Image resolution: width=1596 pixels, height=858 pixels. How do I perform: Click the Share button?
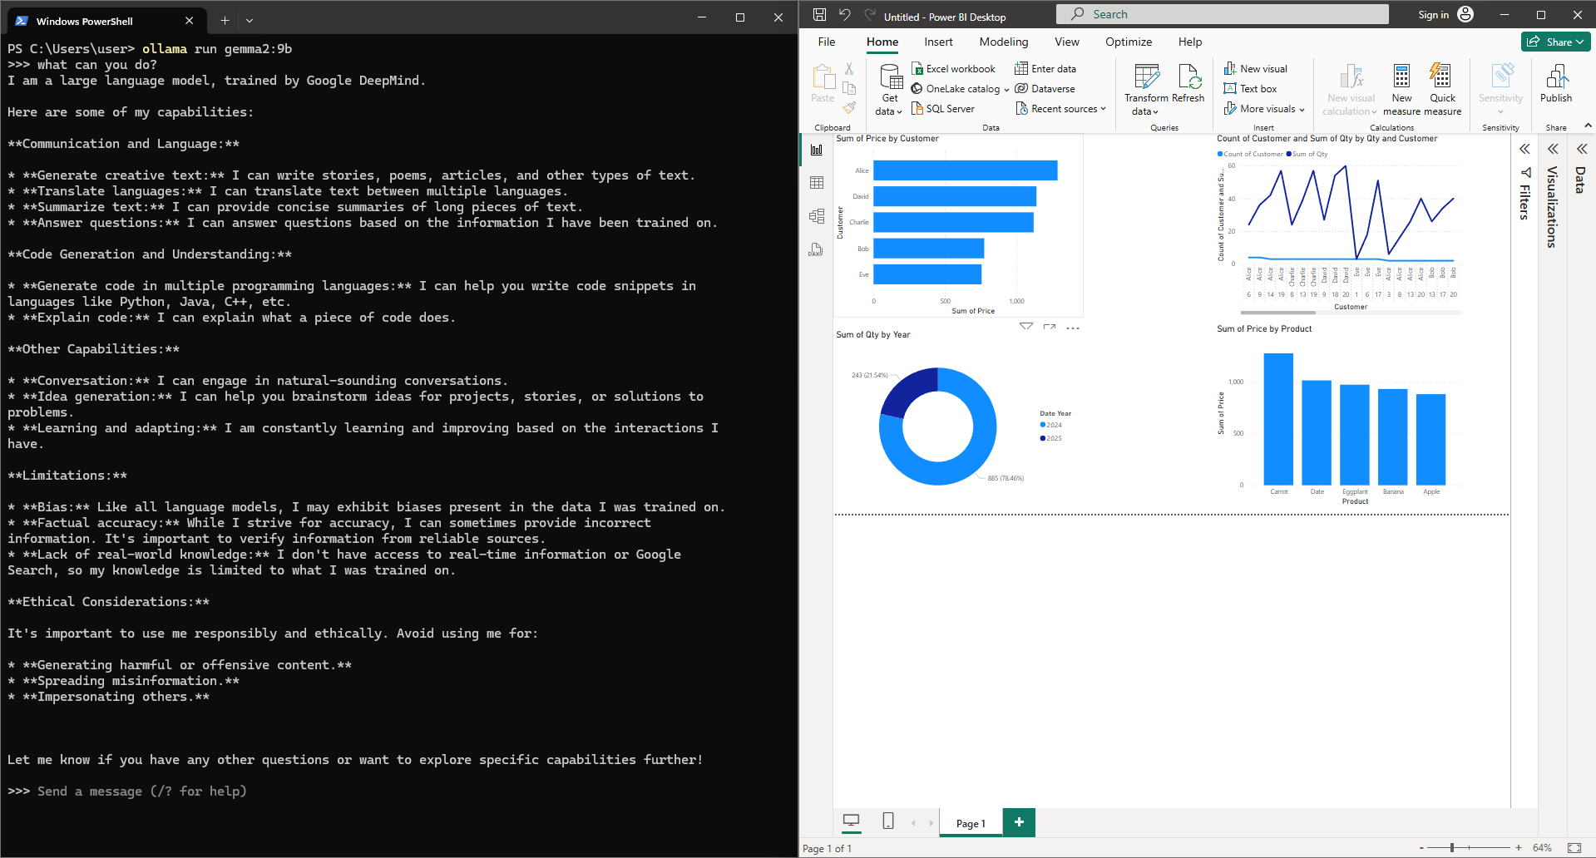pos(1554,42)
